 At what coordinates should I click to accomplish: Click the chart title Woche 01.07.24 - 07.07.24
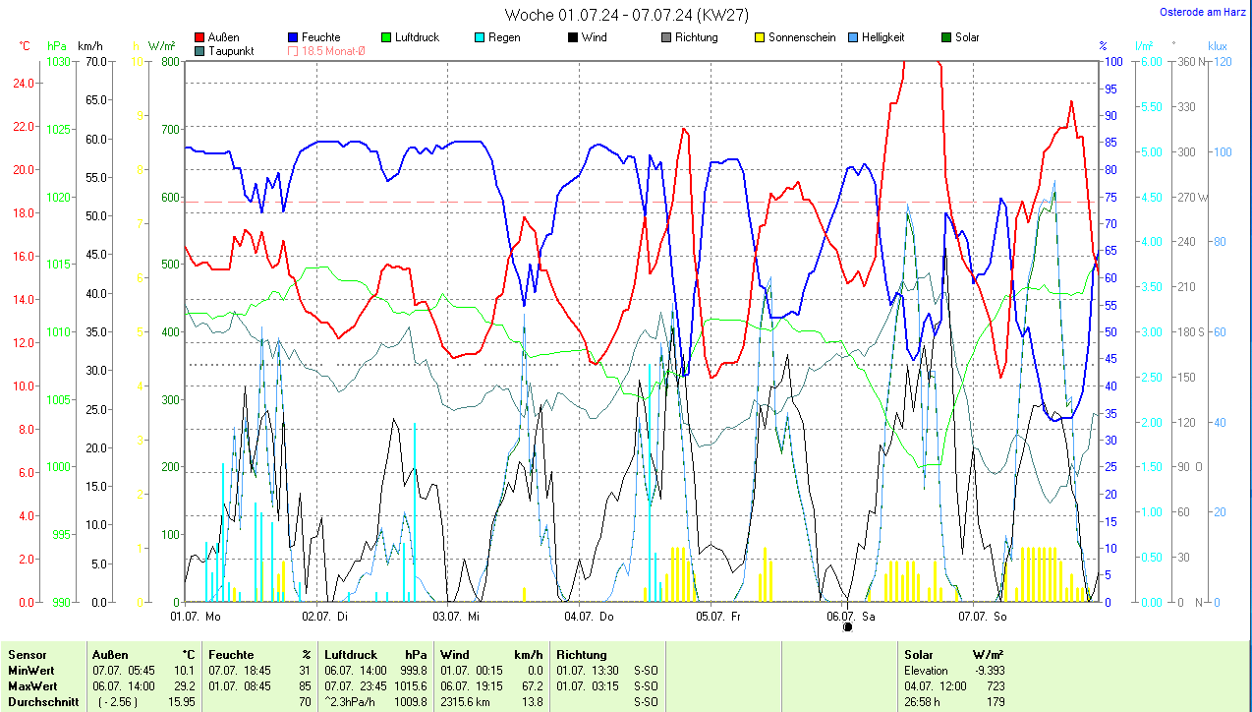point(625,15)
